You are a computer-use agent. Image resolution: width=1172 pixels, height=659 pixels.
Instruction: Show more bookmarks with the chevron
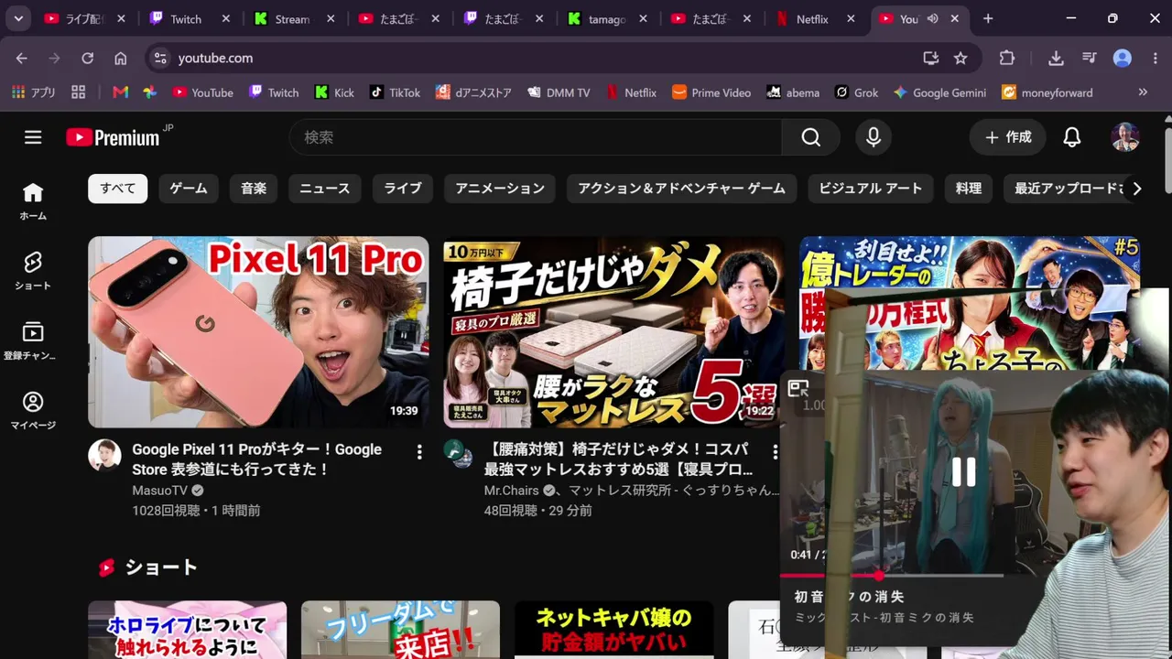1143,92
